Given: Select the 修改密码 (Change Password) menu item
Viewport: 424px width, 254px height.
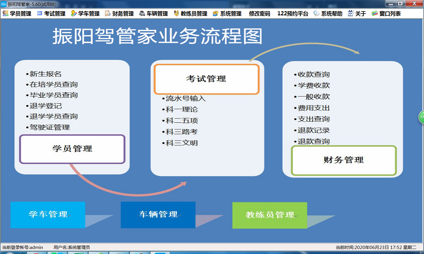Looking at the screenshot, I should point(260,14).
